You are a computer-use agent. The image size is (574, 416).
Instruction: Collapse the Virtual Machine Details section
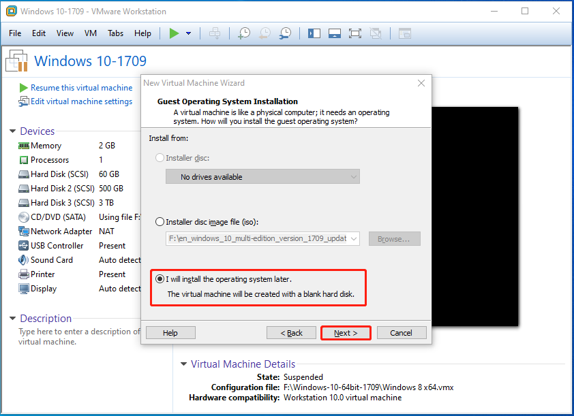pyautogui.click(x=183, y=364)
